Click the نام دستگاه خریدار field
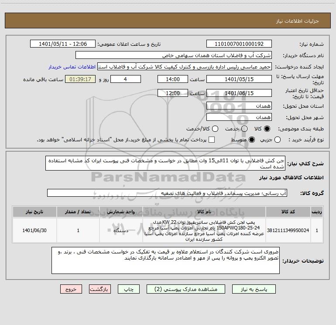 tap(174, 55)
